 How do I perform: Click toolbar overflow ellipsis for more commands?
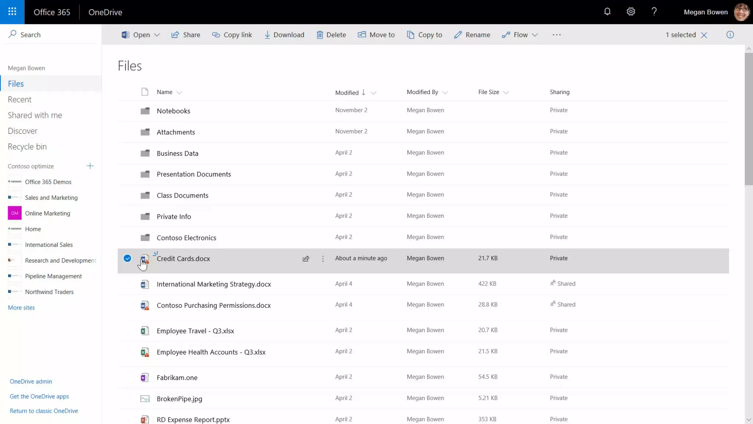click(556, 35)
